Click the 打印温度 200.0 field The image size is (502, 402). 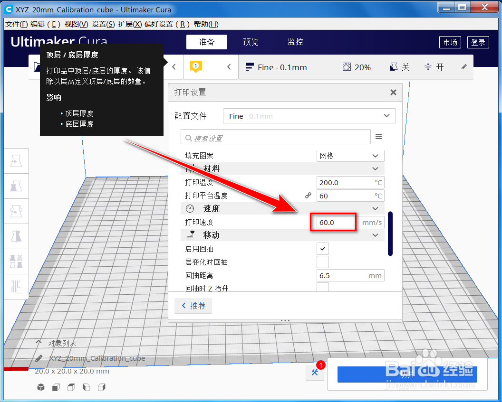[350, 182]
